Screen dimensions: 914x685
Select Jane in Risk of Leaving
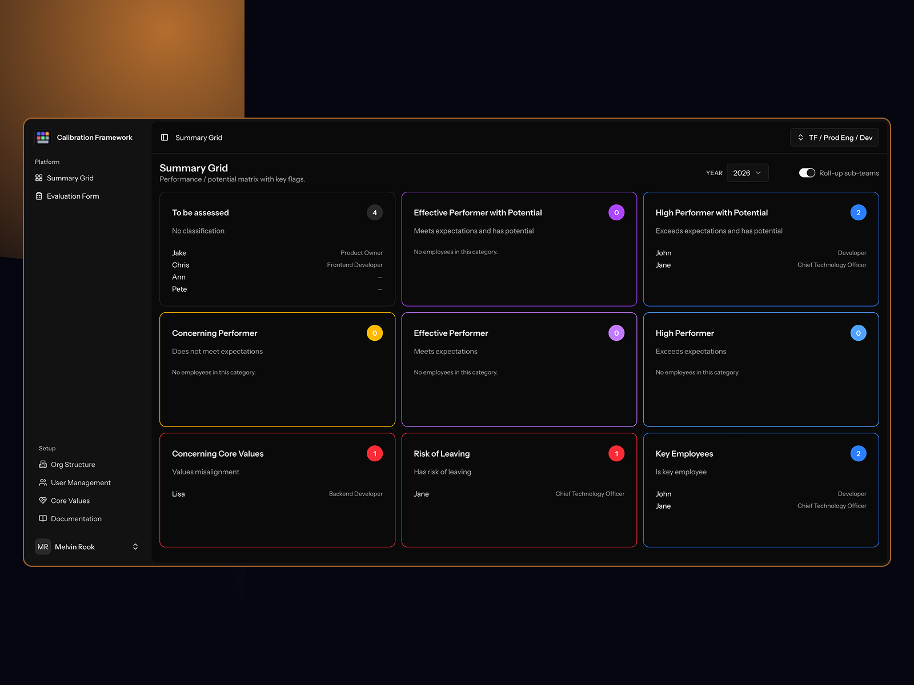[422, 494]
